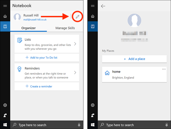Switch to the Organizer tab

(29, 28)
